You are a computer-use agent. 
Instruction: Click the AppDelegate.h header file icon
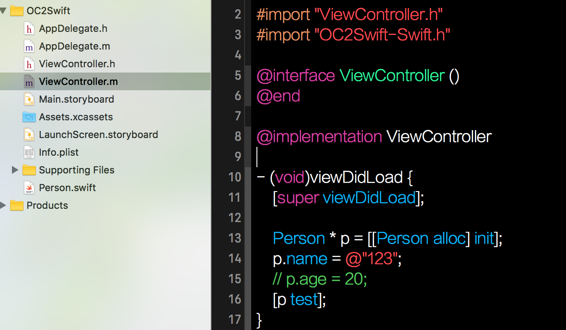coord(29,29)
